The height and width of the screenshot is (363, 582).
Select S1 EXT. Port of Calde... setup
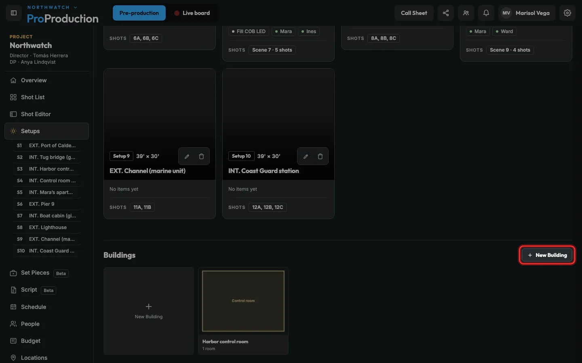pyautogui.click(x=46, y=146)
